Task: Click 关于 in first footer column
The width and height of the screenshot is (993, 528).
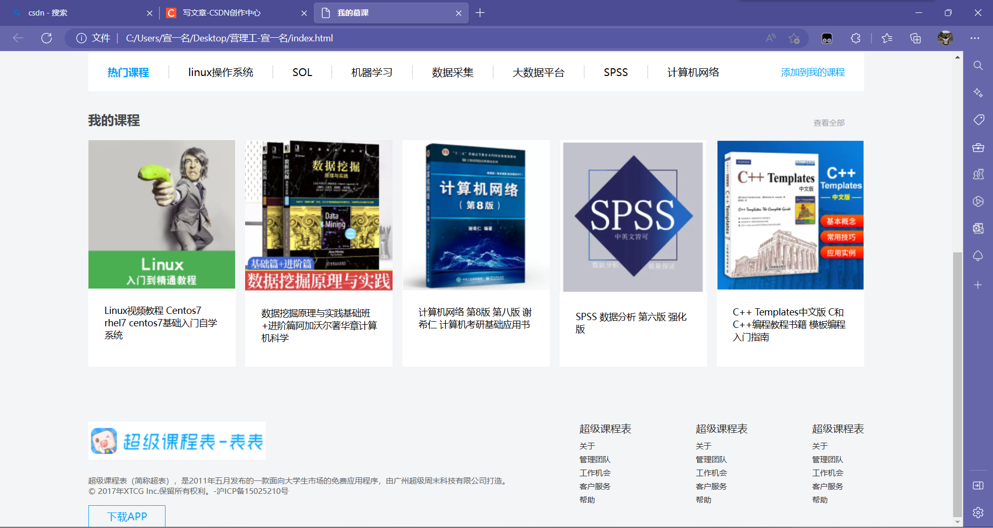Action: pyautogui.click(x=587, y=446)
